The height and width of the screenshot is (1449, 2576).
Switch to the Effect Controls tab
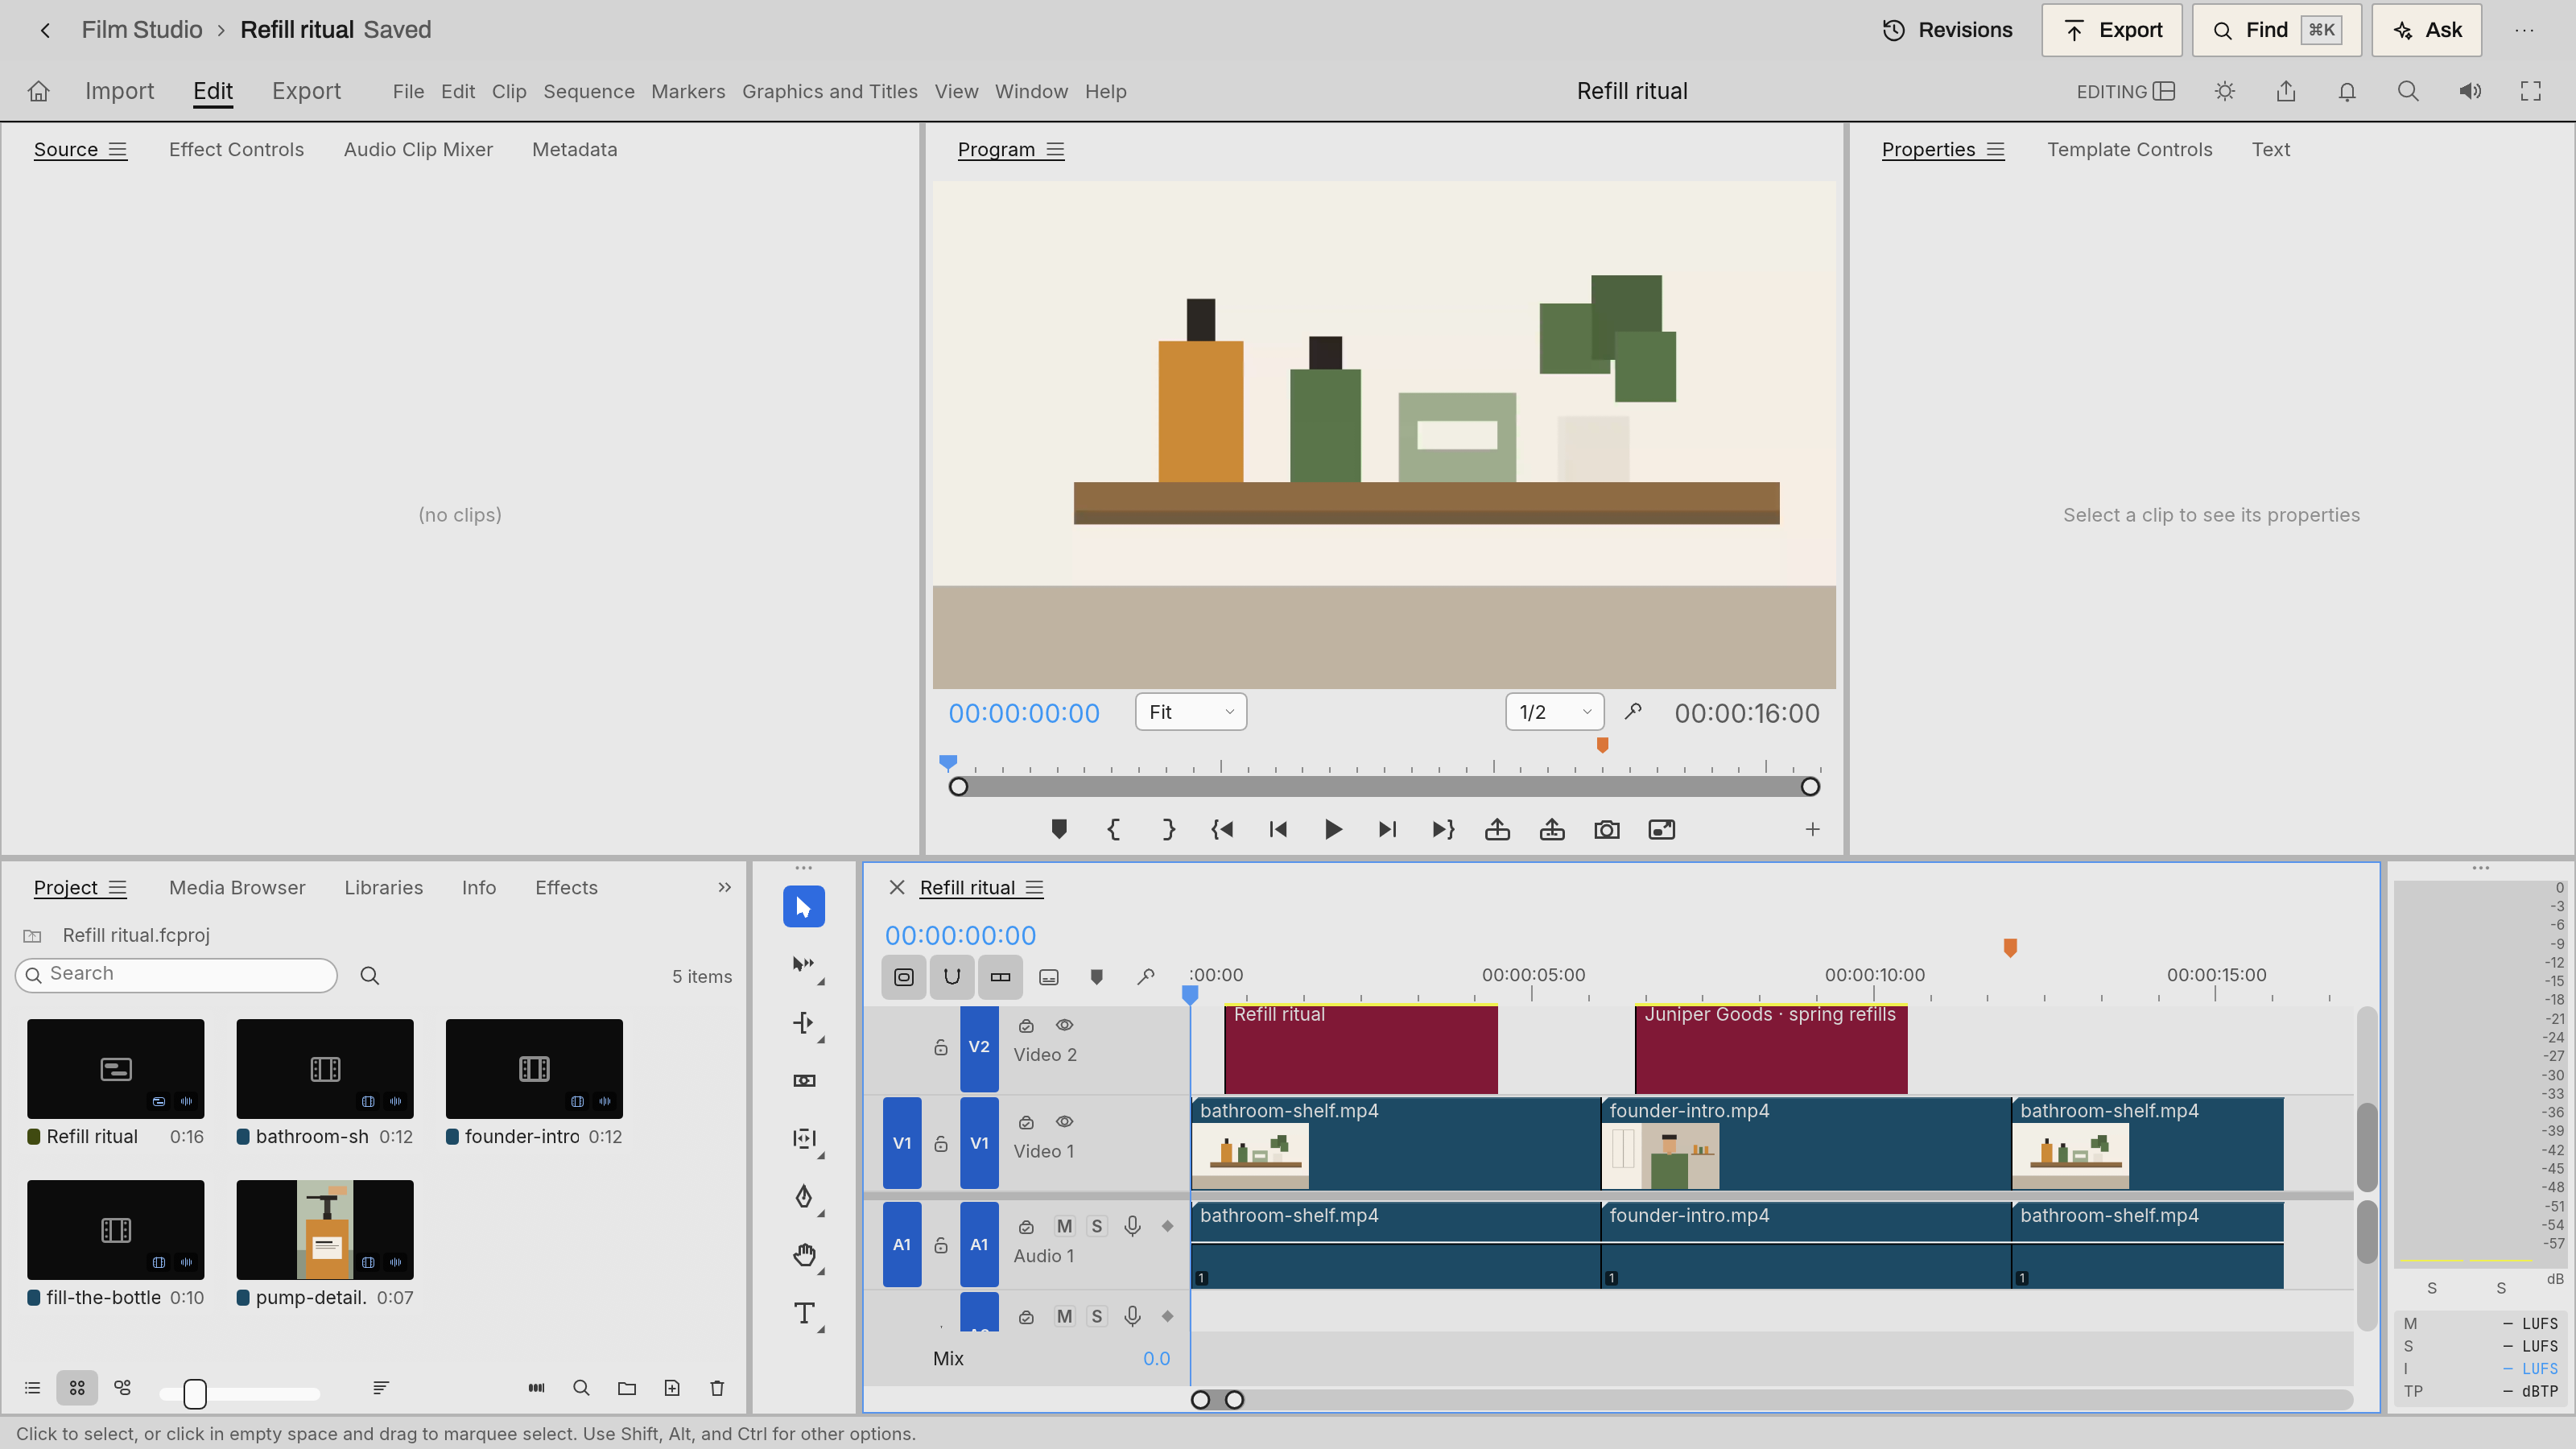pyautogui.click(x=236, y=150)
